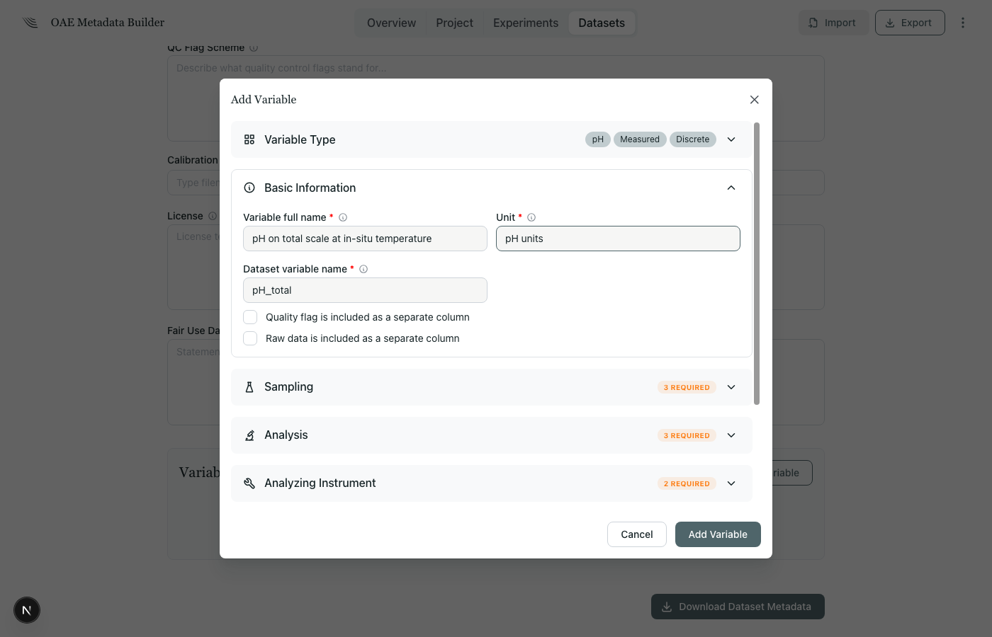Switch to the Experiments tab

click(x=526, y=23)
